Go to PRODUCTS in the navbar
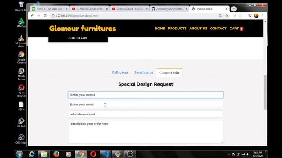 coord(177,29)
